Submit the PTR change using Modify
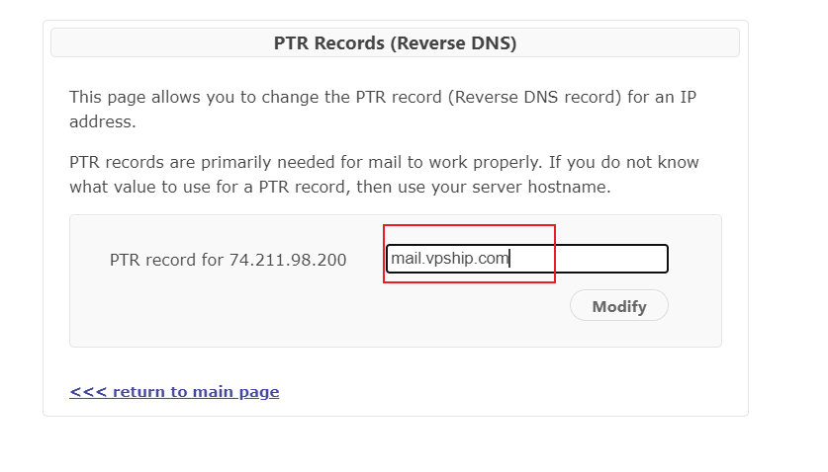Image resolution: width=828 pixels, height=472 pixels. pos(619,305)
